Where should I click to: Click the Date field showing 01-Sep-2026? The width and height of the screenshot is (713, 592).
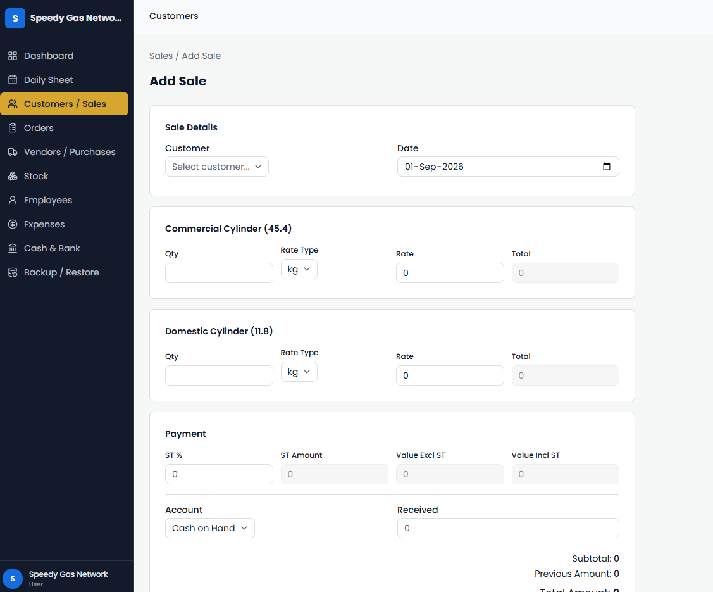[508, 167]
